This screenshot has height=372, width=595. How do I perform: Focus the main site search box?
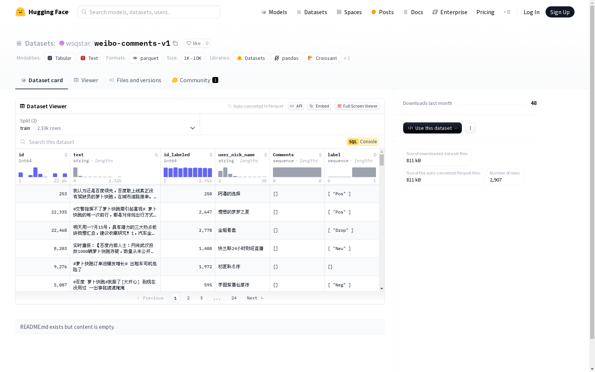[x=149, y=12]
